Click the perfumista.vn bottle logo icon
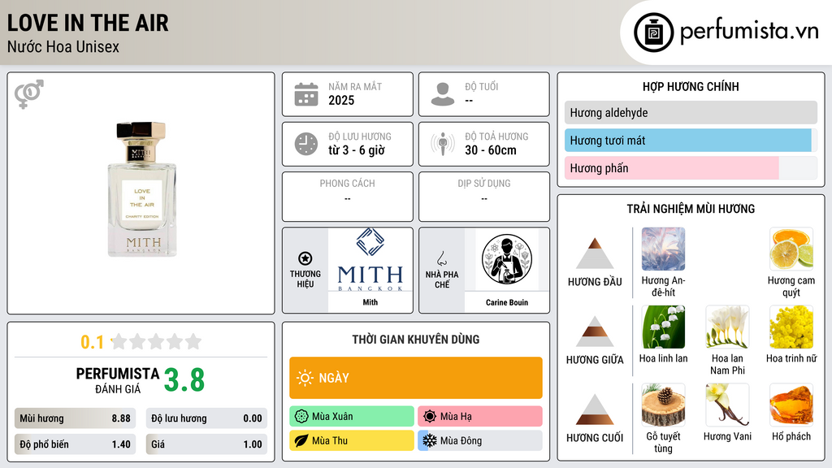Screen dimensions: 832x468 point(653,32)
